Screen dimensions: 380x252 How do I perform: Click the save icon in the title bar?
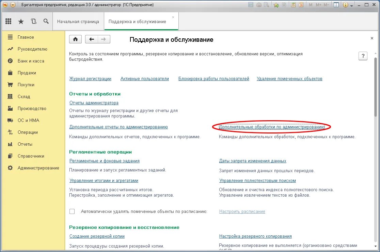251,4
